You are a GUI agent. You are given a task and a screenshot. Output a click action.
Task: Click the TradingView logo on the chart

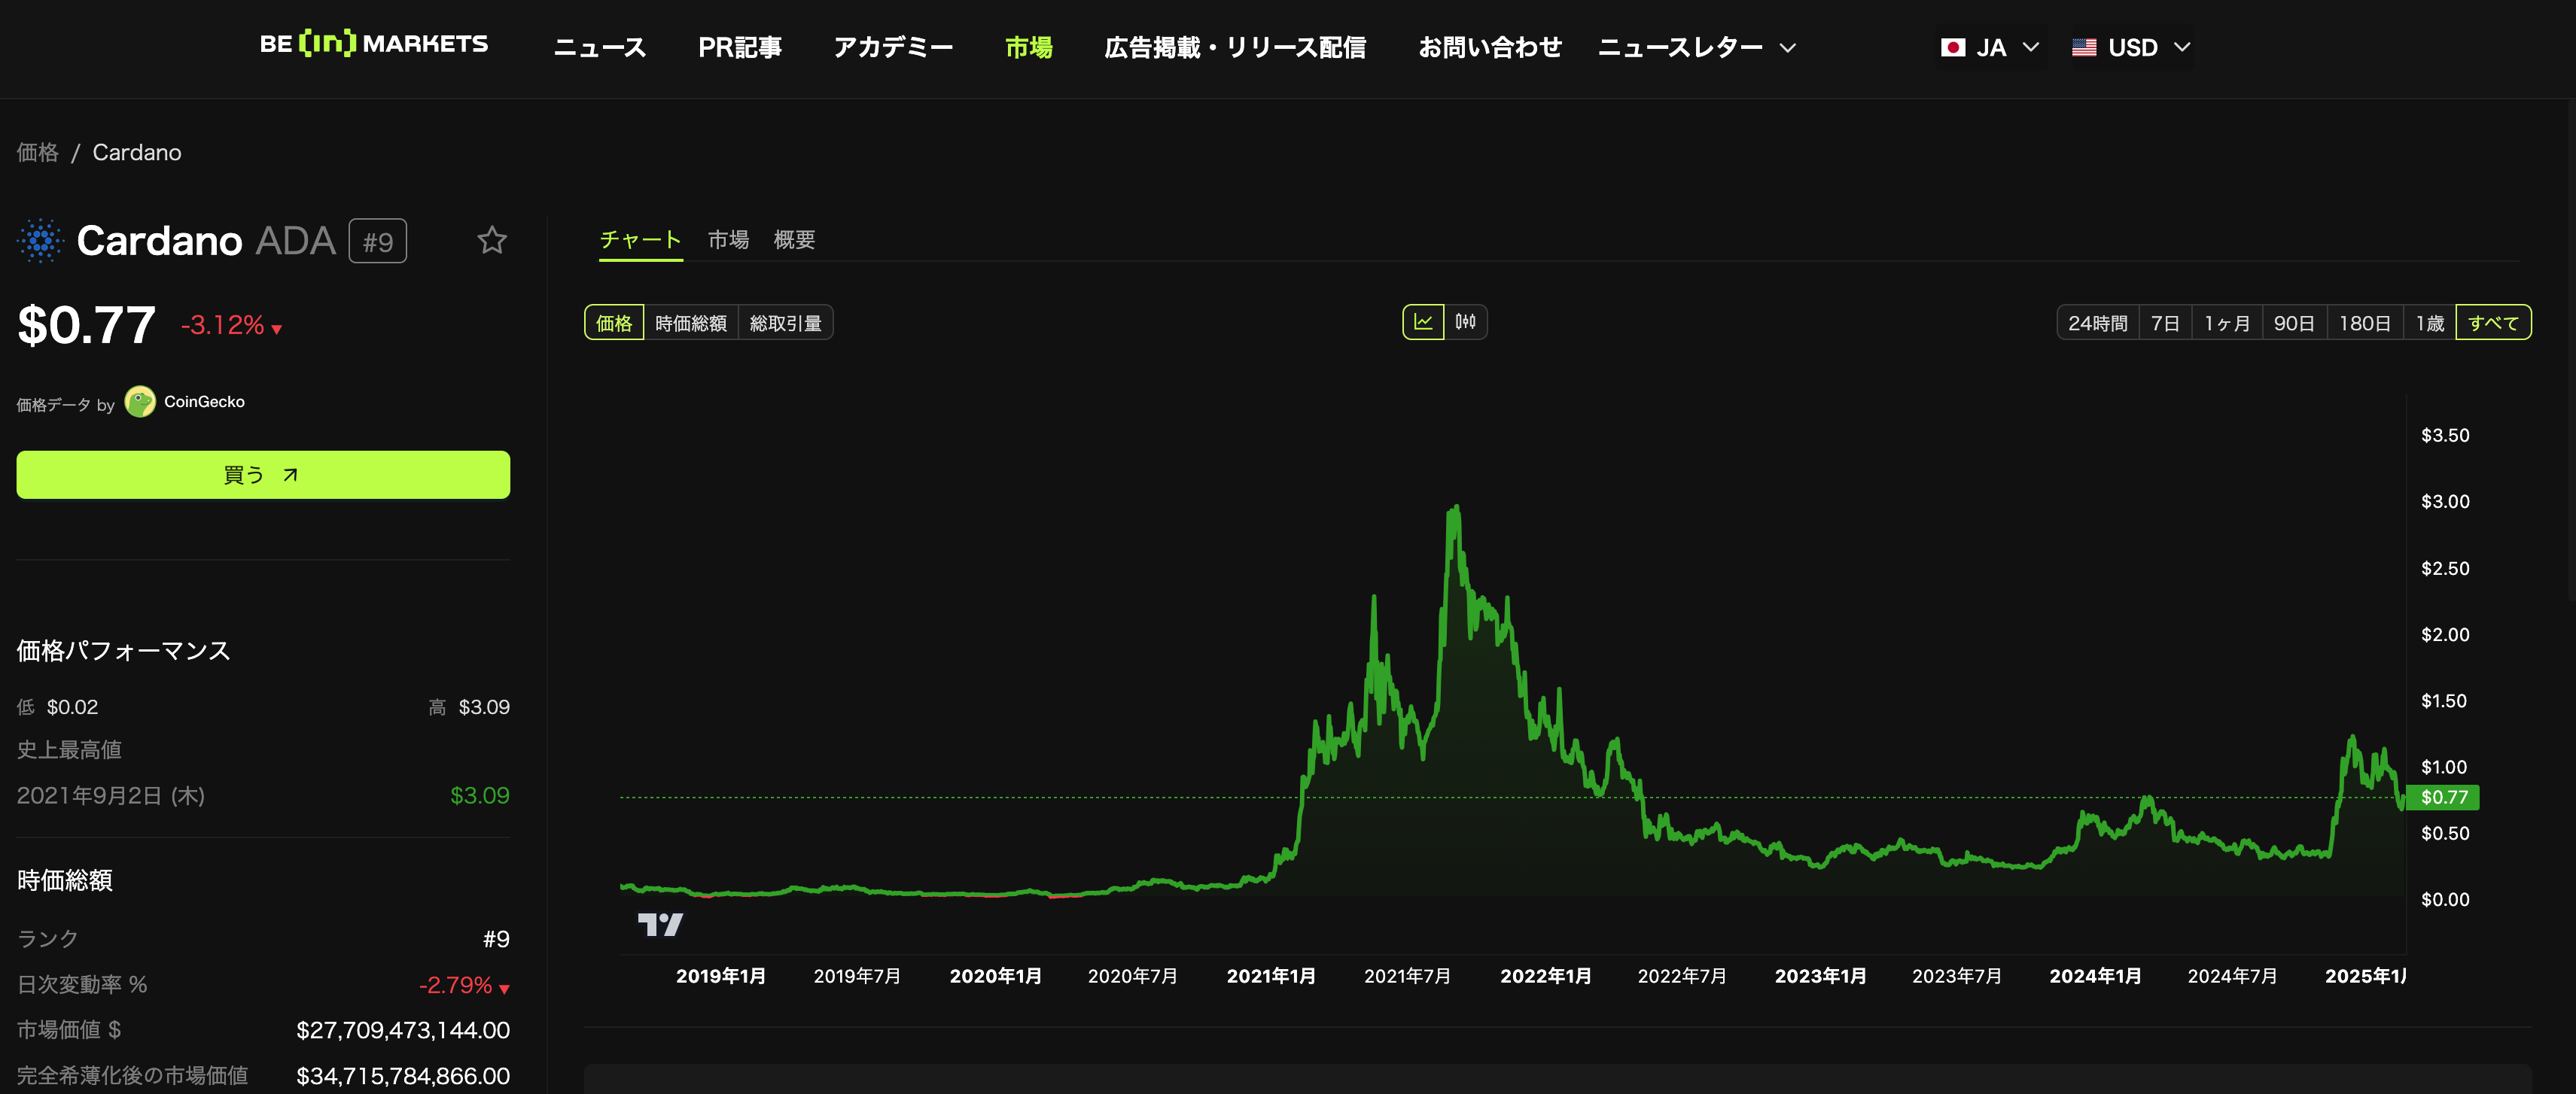click(660, 924)
